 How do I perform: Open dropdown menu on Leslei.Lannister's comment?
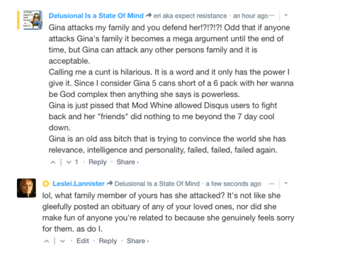pos(286,184)
